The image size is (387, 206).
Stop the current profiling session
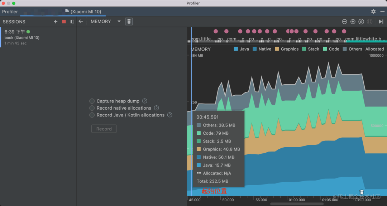tap(64, 22)
